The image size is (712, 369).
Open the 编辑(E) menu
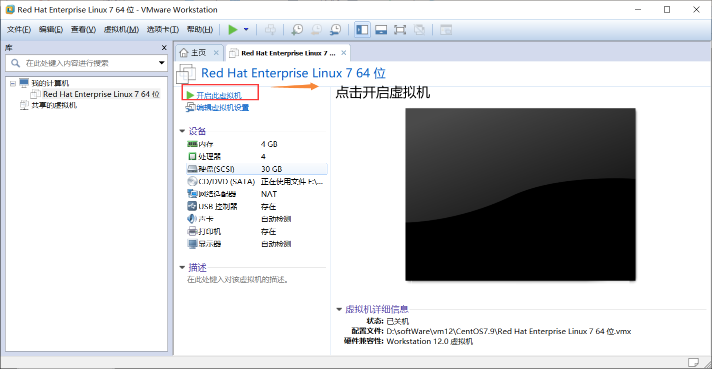pos(51,29)
